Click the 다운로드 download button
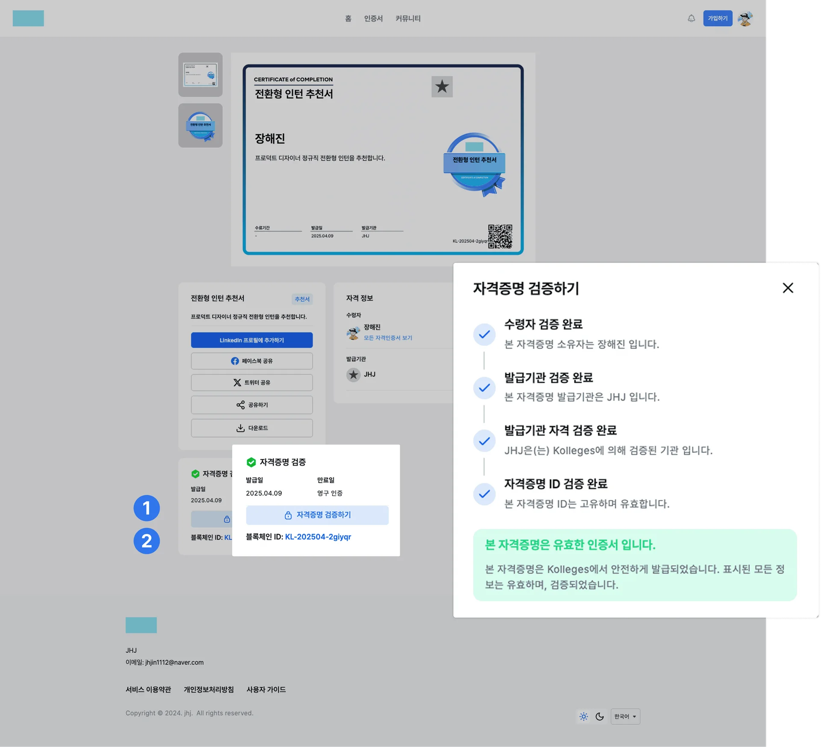The height and width of the screenshot is (747, 821). click(x=251, y=428)
